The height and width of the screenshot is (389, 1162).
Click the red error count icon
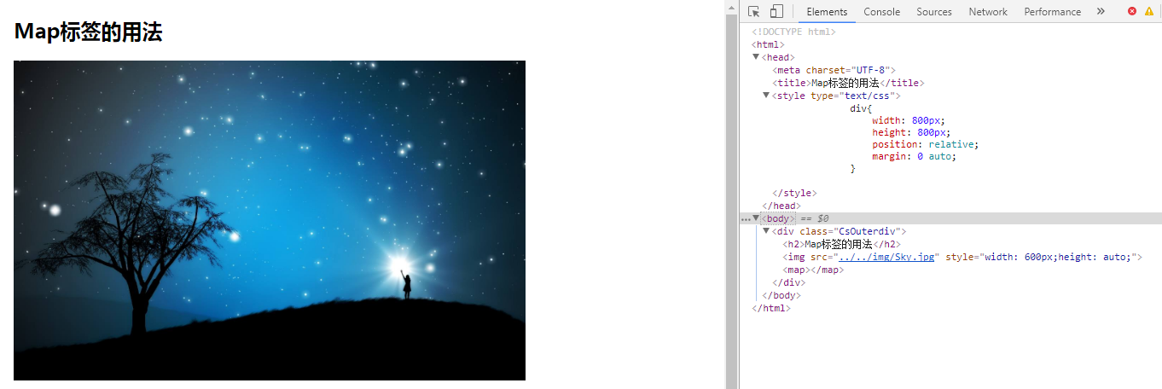coord(1132,11)
